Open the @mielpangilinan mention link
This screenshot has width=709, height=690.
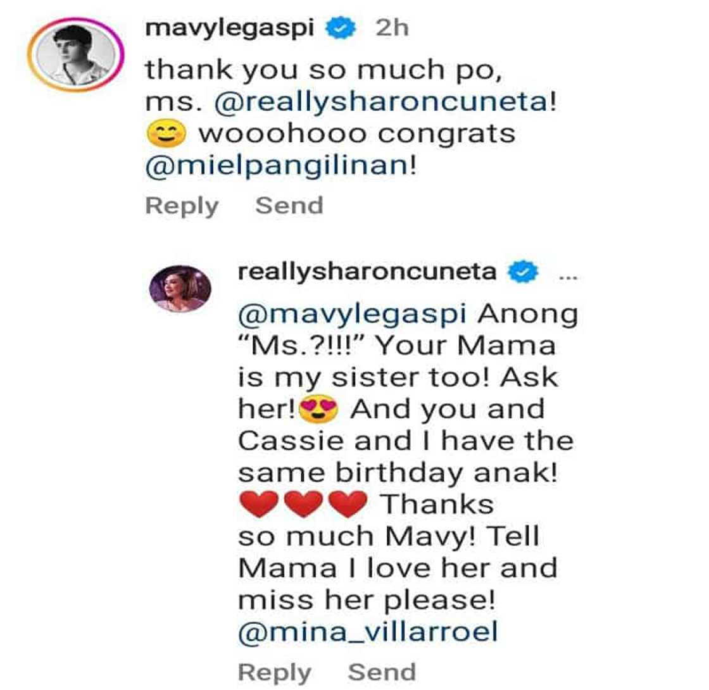[x=277, y=165]
